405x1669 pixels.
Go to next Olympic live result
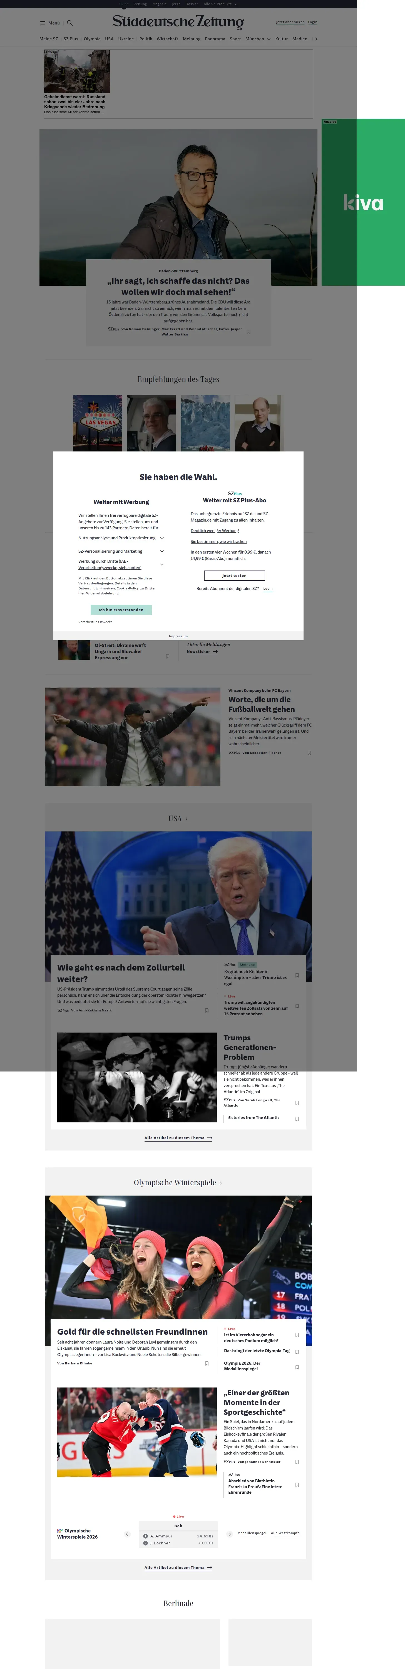click(230, 1534)
